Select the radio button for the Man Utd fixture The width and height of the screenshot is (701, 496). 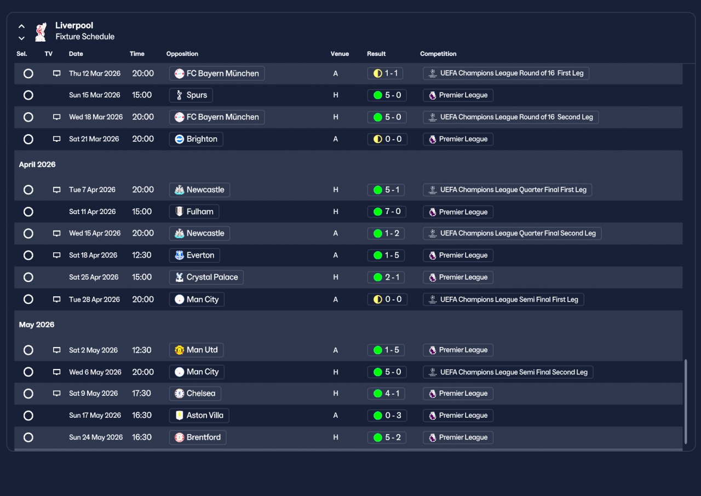click(x=28, y=350)
